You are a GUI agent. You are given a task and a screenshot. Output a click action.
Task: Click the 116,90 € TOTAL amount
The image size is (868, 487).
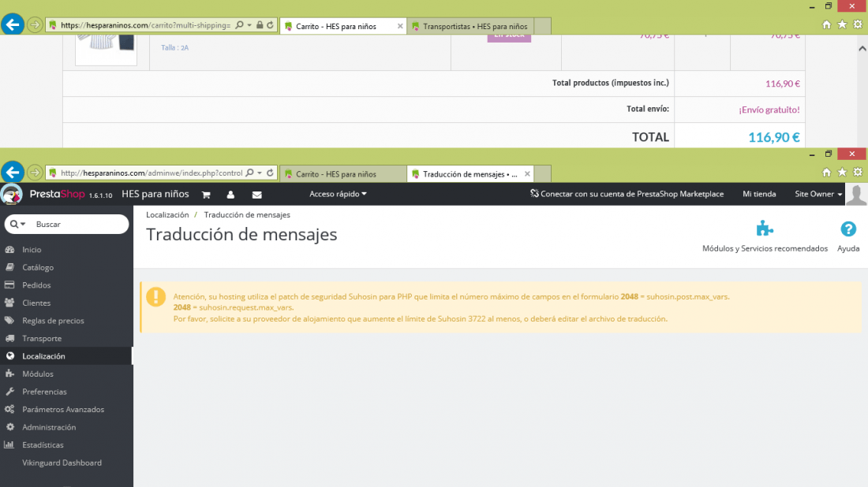[774, 137]
